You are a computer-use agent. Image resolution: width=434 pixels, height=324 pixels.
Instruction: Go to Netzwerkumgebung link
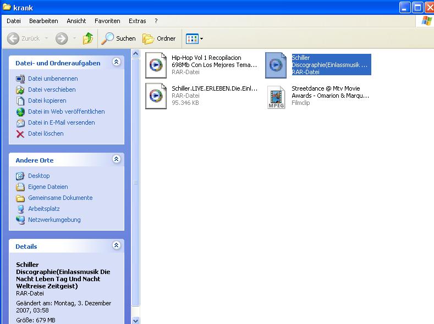click(54, 220)
